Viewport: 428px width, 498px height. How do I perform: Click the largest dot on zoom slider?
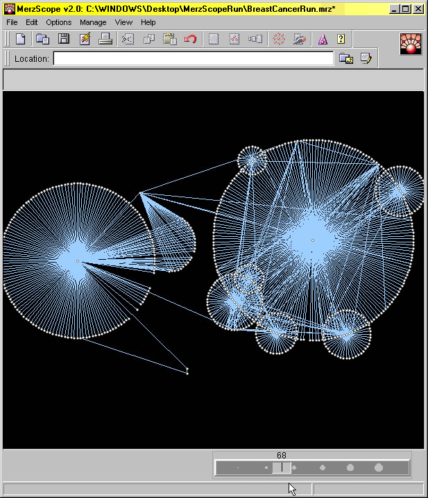379,468
